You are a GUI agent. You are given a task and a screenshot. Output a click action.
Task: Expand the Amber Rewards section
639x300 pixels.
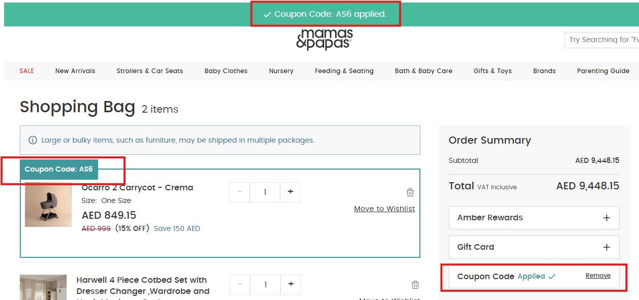(x=534, y=218)
